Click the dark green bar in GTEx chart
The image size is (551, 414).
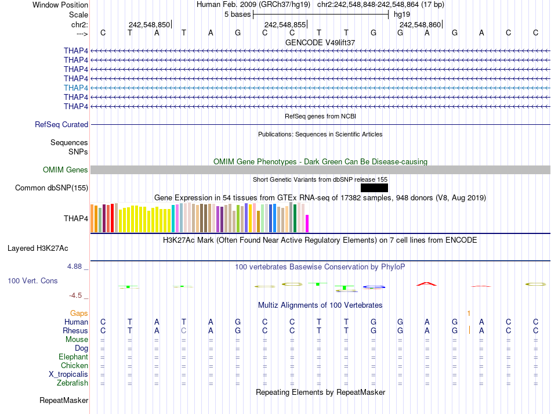coord(295,218)
